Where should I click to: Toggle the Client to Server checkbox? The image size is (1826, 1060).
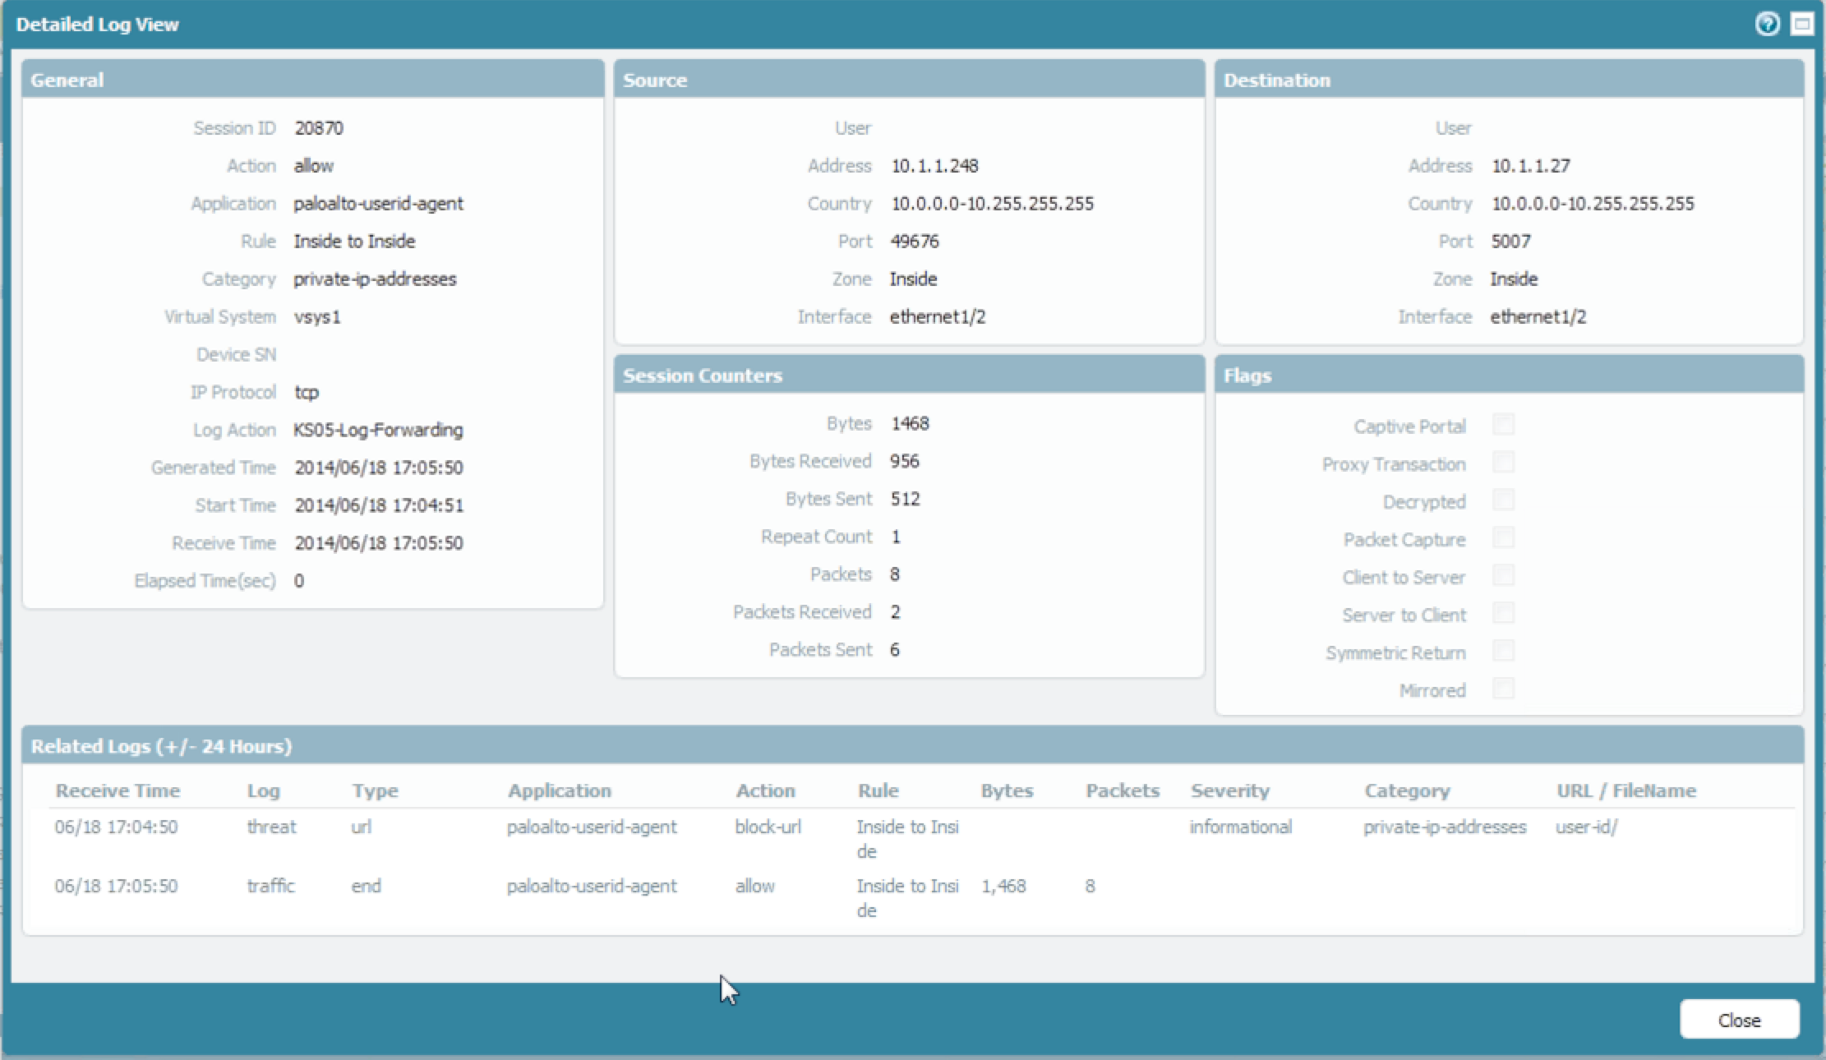tap(1503, 576)
